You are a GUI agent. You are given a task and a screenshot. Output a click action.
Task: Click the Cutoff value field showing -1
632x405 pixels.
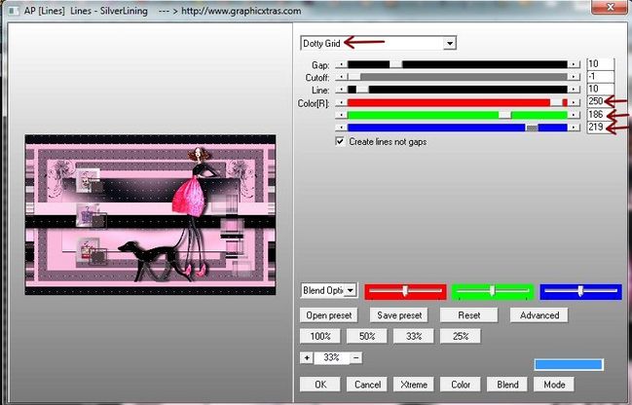(600, 77)
